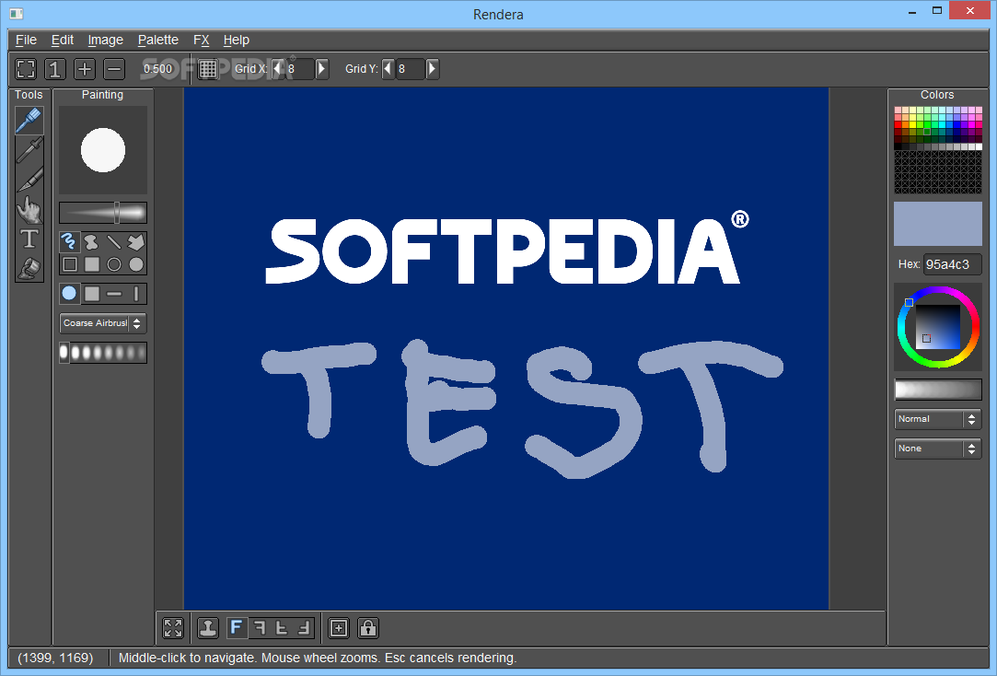Set brush shape to circle

tap(69, 293)
